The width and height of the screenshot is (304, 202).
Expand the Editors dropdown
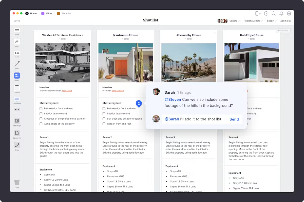pos(234,21)
